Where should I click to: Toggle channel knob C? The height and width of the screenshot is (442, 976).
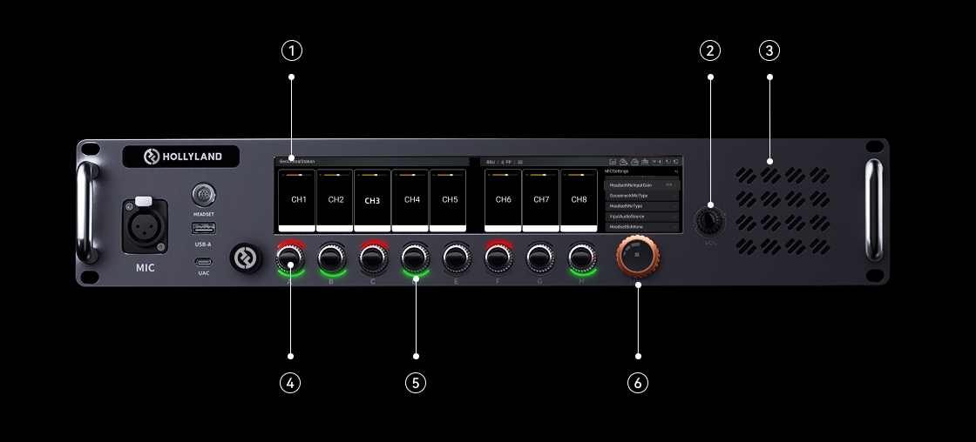coord(373,258)
